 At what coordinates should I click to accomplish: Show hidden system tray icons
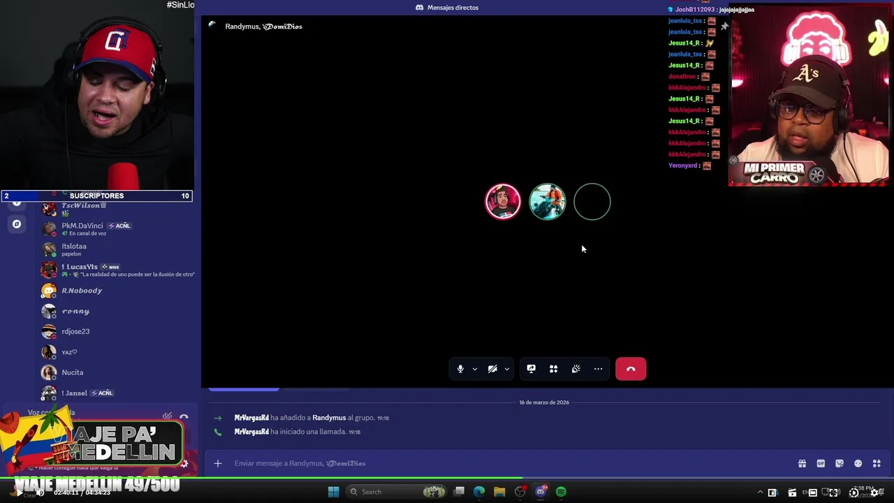760,493
